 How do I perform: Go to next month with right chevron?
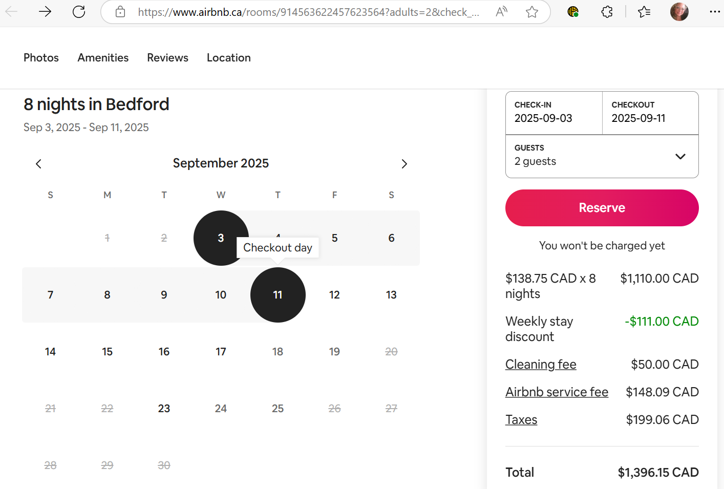pos(404,163)
